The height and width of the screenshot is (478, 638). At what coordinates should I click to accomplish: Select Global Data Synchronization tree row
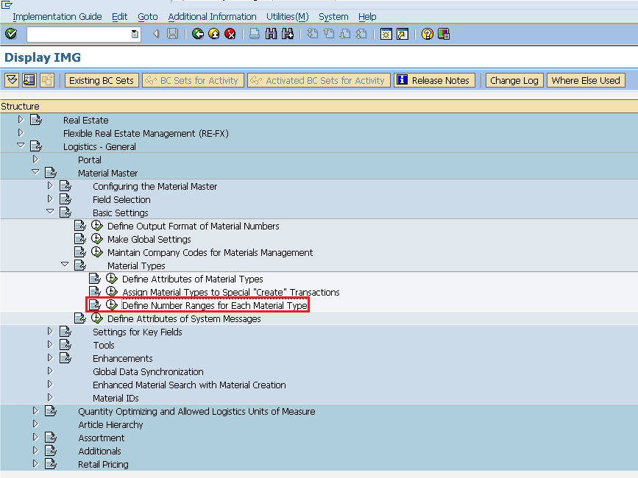(x=148, y=371)
